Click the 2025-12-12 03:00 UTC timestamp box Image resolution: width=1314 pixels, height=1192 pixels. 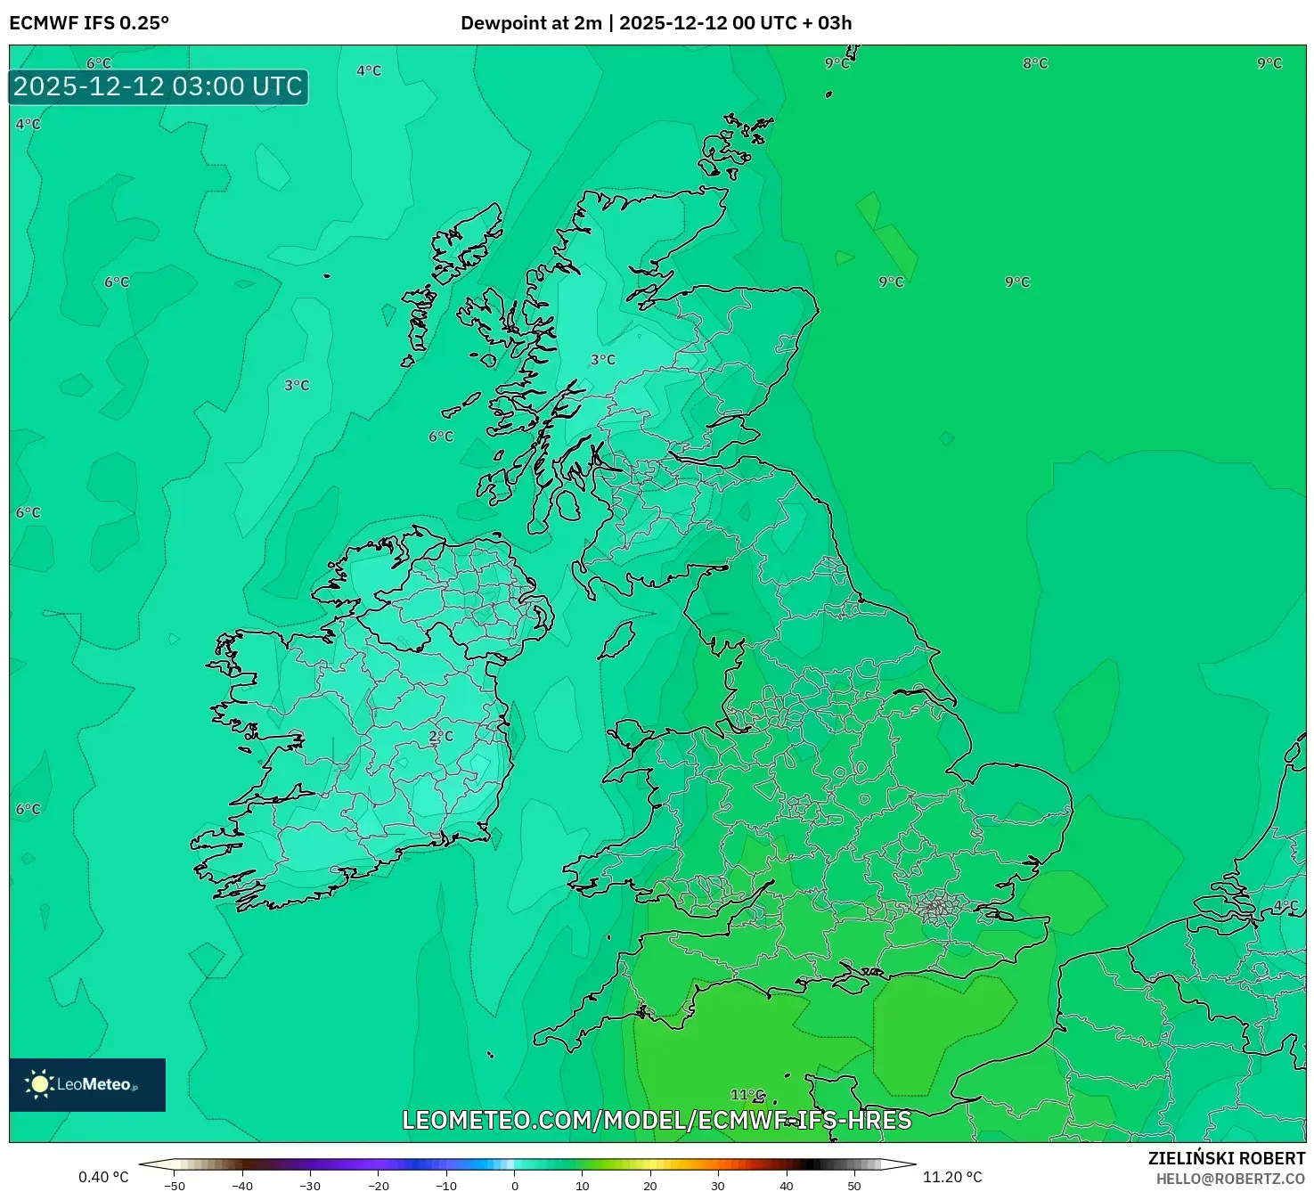tap(157, 86)
